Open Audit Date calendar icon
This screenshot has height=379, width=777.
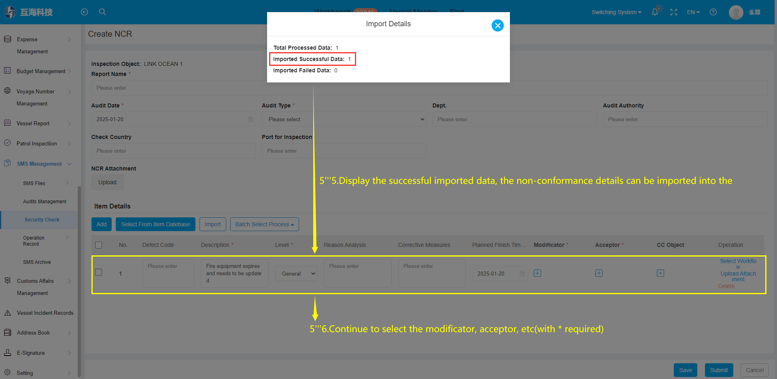pos(251,119)
